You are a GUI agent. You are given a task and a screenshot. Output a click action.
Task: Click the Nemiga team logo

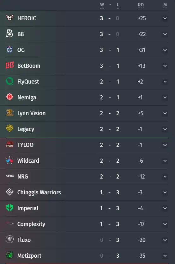[x=9, y=97]
